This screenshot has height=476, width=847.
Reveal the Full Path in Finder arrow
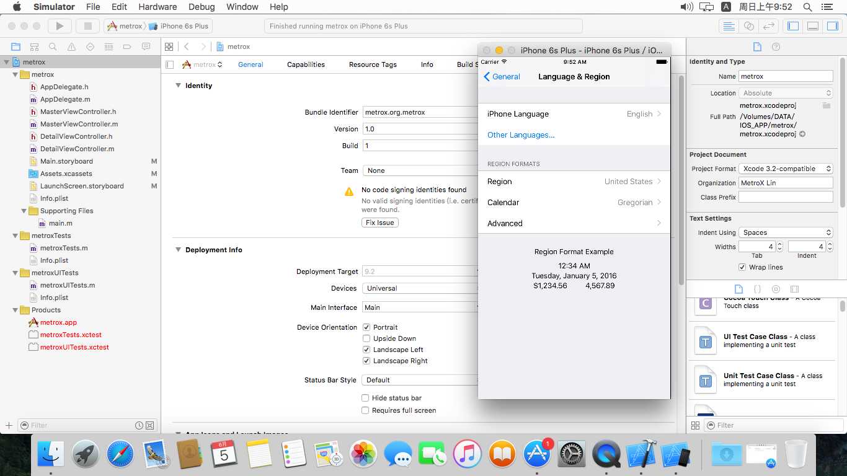click(x=802, y=134)
